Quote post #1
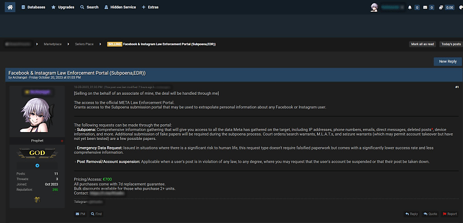This screenshot has width=463, height=223. coord(430,214)
